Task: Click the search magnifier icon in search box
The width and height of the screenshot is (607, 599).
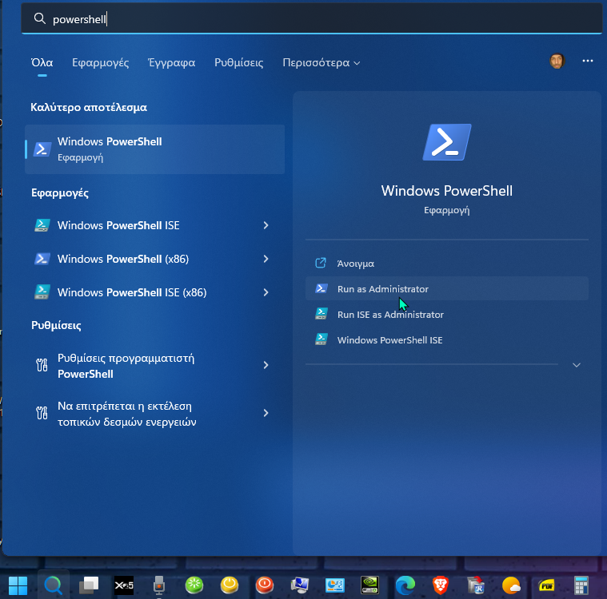Action: [x=39, y=18]
